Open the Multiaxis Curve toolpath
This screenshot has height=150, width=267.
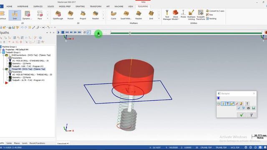113,15
